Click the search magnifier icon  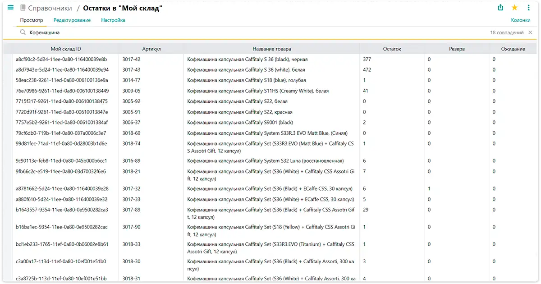[x=23, y=32]
